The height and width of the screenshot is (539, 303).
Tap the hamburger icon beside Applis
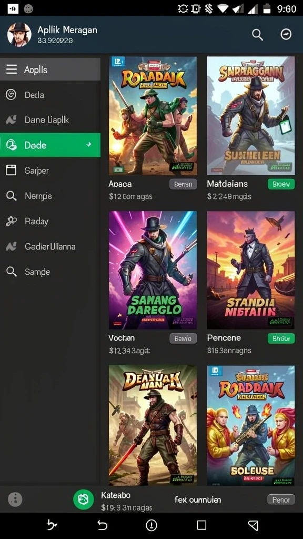[12, 70]
